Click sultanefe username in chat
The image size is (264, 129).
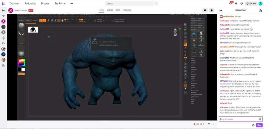tap(224, 103)
